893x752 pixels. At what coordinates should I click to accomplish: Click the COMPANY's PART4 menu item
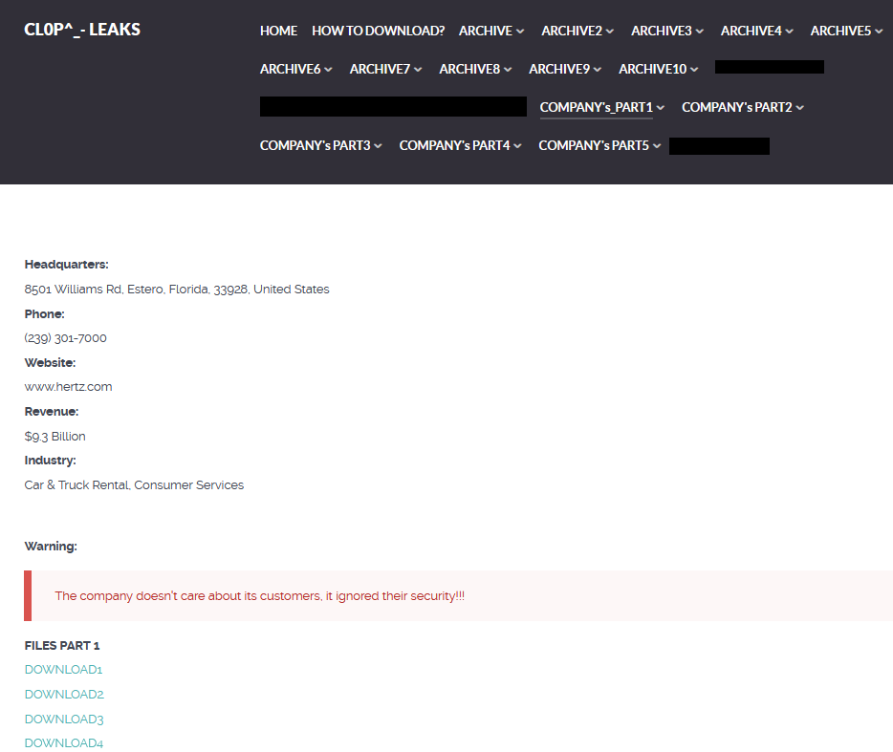click(x=460, y=145)
